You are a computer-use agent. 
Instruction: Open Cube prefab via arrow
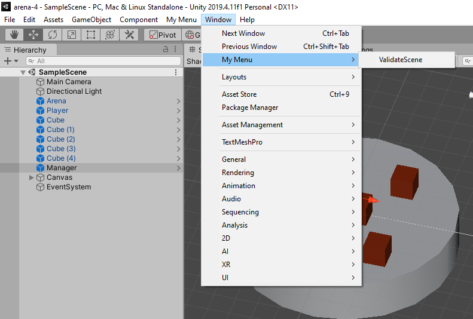coord(178,120)
